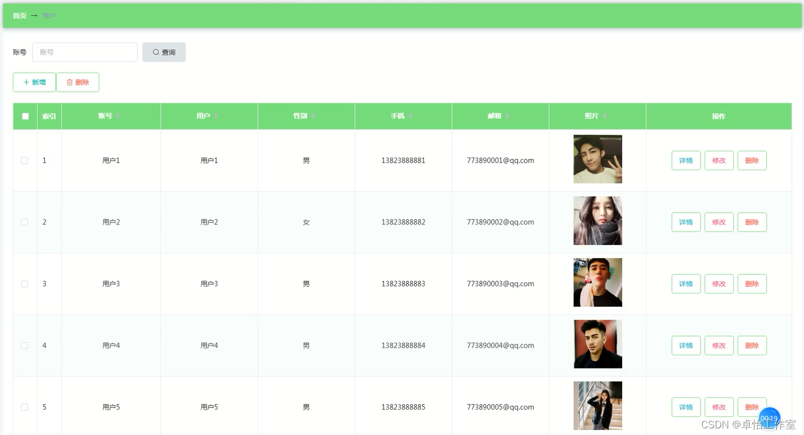Open the 首页 breadcrumb link
Viewport: 804px width, 435px height.
click(x=19, y=15)
